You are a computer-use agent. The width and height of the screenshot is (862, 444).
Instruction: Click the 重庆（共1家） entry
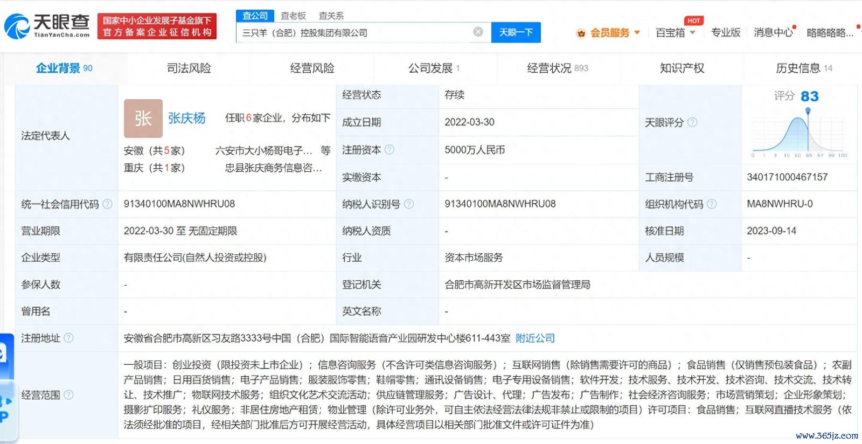(155, 168)
